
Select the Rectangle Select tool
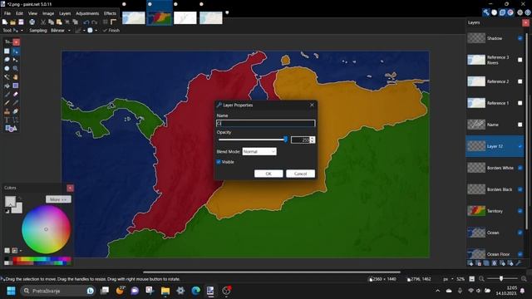click(7, 51)
